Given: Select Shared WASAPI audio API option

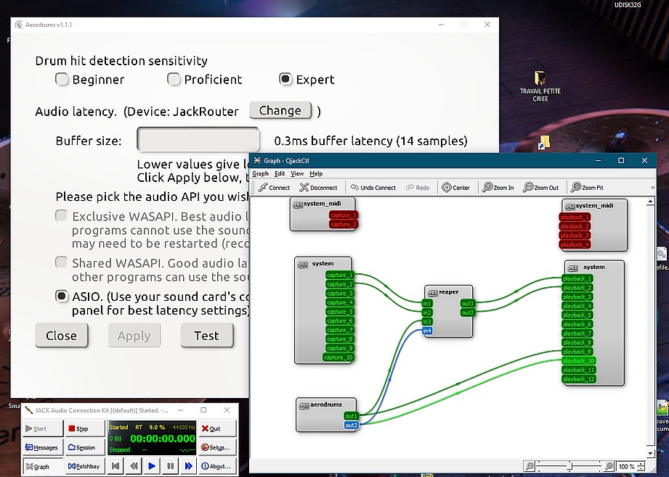Looking at the screenshot, I should click(x=62, y=262).
